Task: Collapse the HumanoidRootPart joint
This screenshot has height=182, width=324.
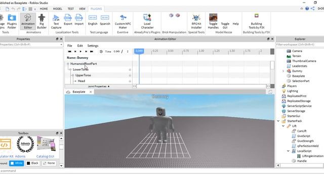Action: 68,64
